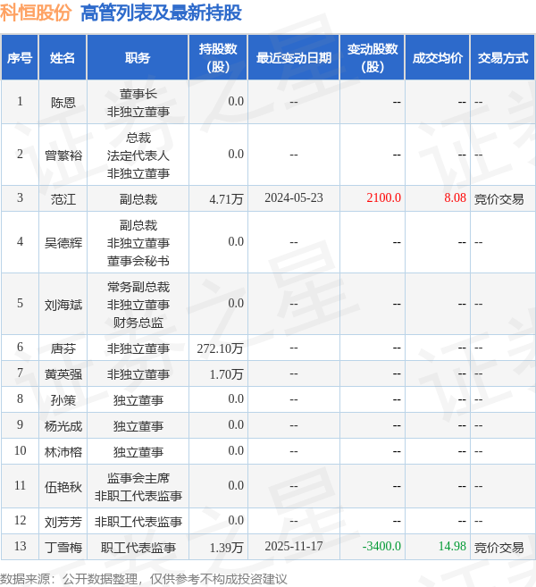Select the name 刘芳芳
536x587 pixels.
tap(63, 522)
